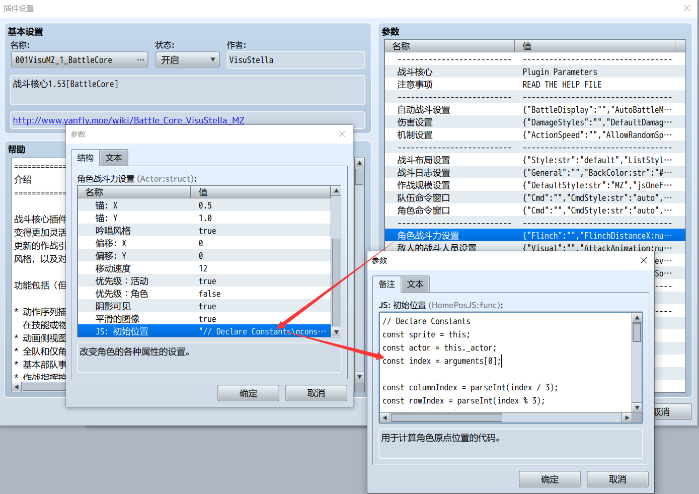This screenshot has width=699, height=494.
Task: Click the JS code editor down scroll arrow
Action: [x=637, y=407]
